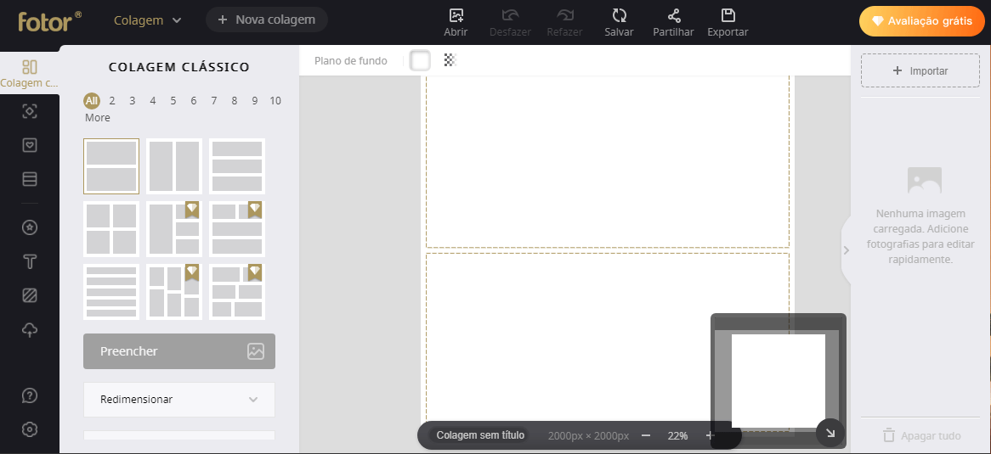
Task: Select the transparent background checkerboard option
Action: [450, 60]
